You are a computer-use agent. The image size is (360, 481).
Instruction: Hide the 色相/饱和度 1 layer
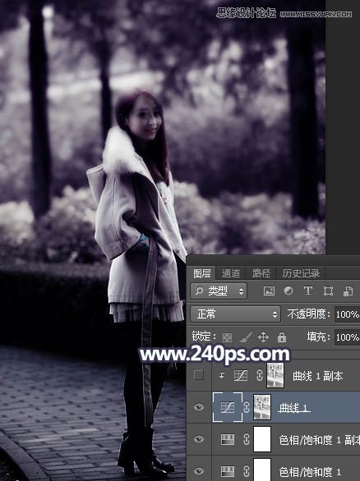[x=199, y=470]
